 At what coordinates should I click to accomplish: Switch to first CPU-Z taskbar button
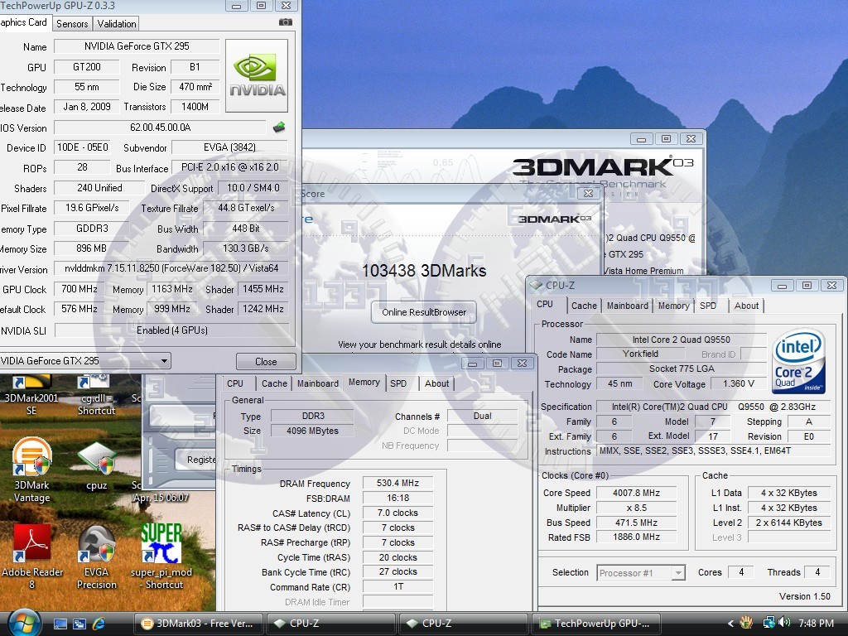tap(330, 624)
